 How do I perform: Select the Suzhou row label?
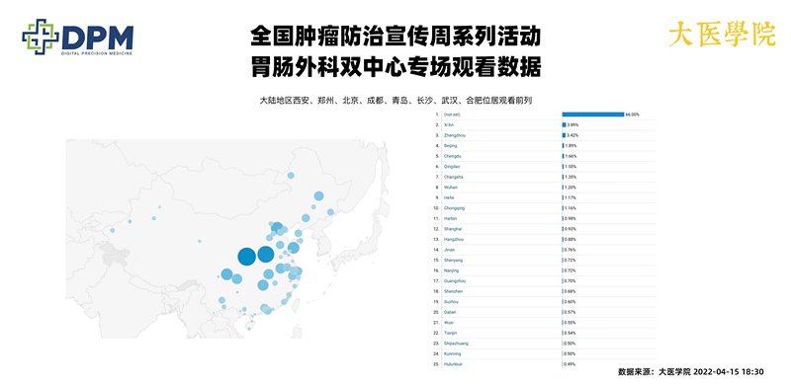pyautogui.click(x=451, y=302)
